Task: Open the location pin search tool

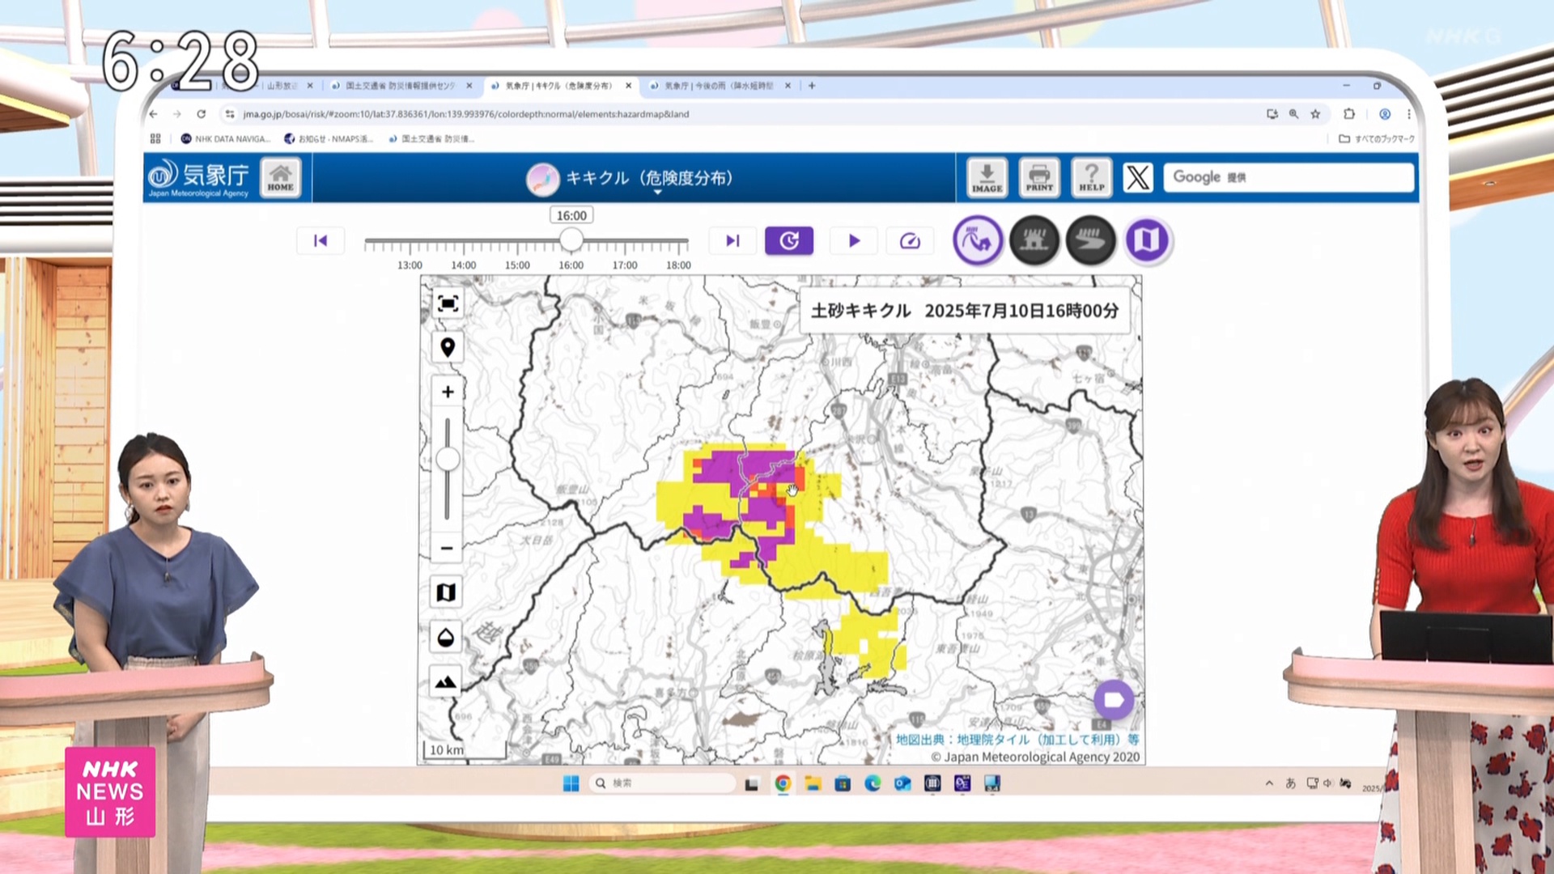Action: pyautogui.click(x=447, y=348)
